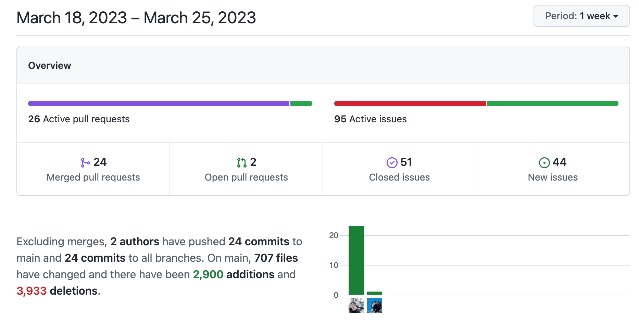
Task: Click the red "3,933" deletions count
Action: (32, 291)
